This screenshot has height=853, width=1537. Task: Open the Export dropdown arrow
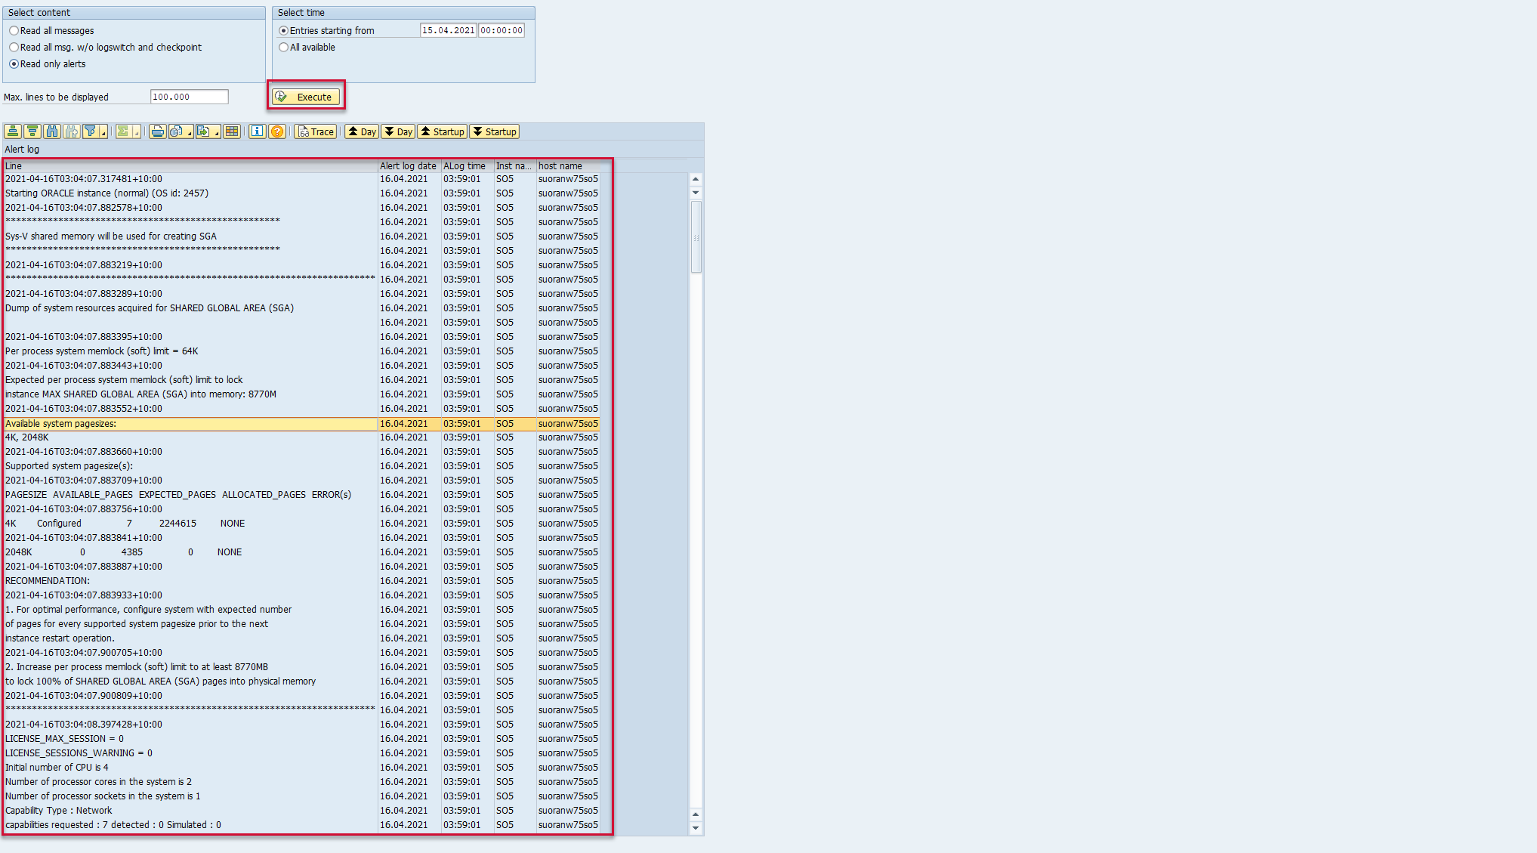pos(217,134)
